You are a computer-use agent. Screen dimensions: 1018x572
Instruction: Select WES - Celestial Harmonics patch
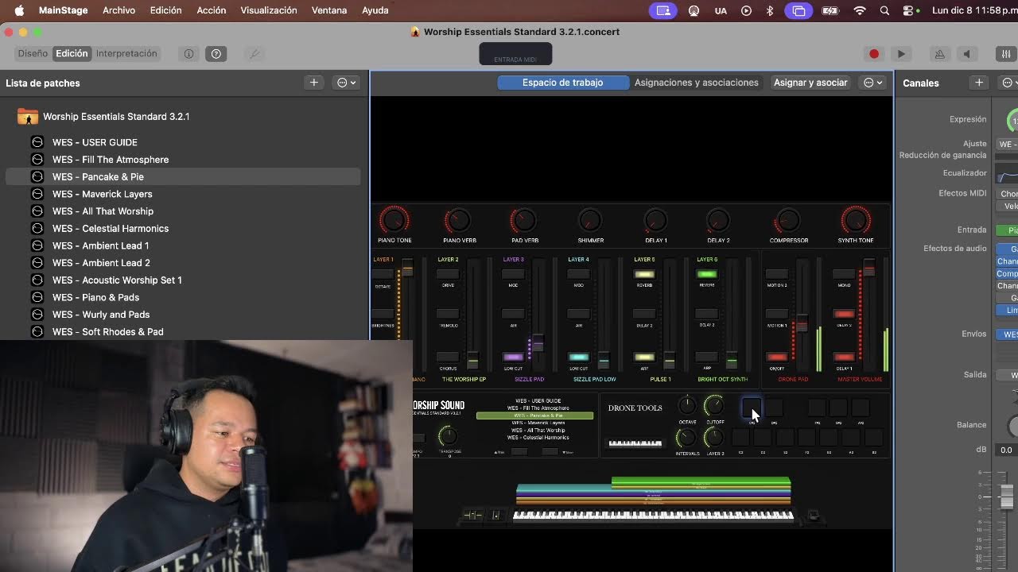pyautogui.click(x=183, y=229)
